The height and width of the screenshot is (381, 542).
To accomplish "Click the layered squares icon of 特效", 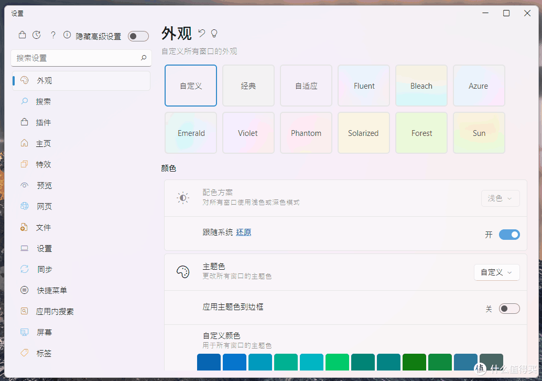I will 24,164.
